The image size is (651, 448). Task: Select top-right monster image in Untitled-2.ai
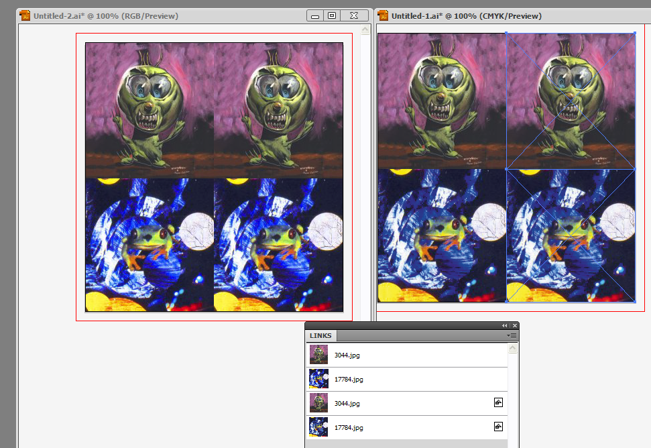[279, 111]
